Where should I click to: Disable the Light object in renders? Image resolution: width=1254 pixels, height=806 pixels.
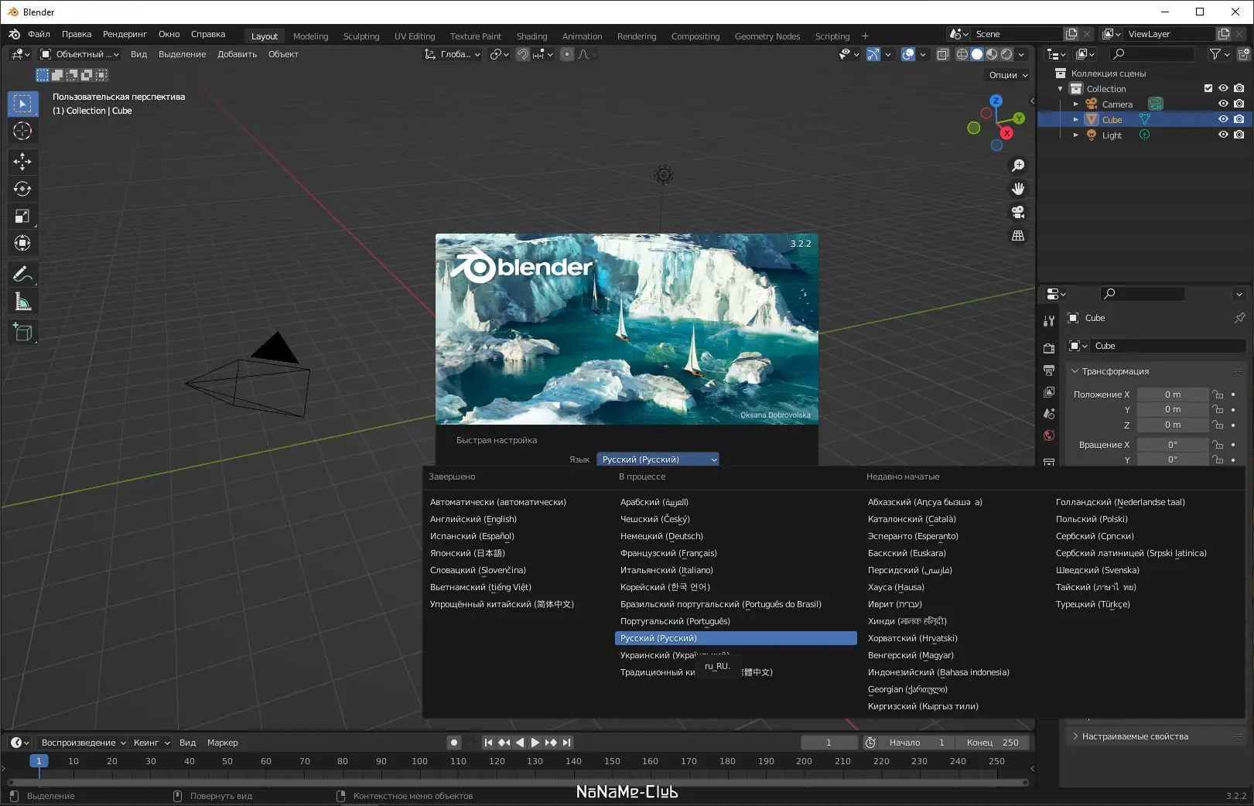coord(1239,135)
